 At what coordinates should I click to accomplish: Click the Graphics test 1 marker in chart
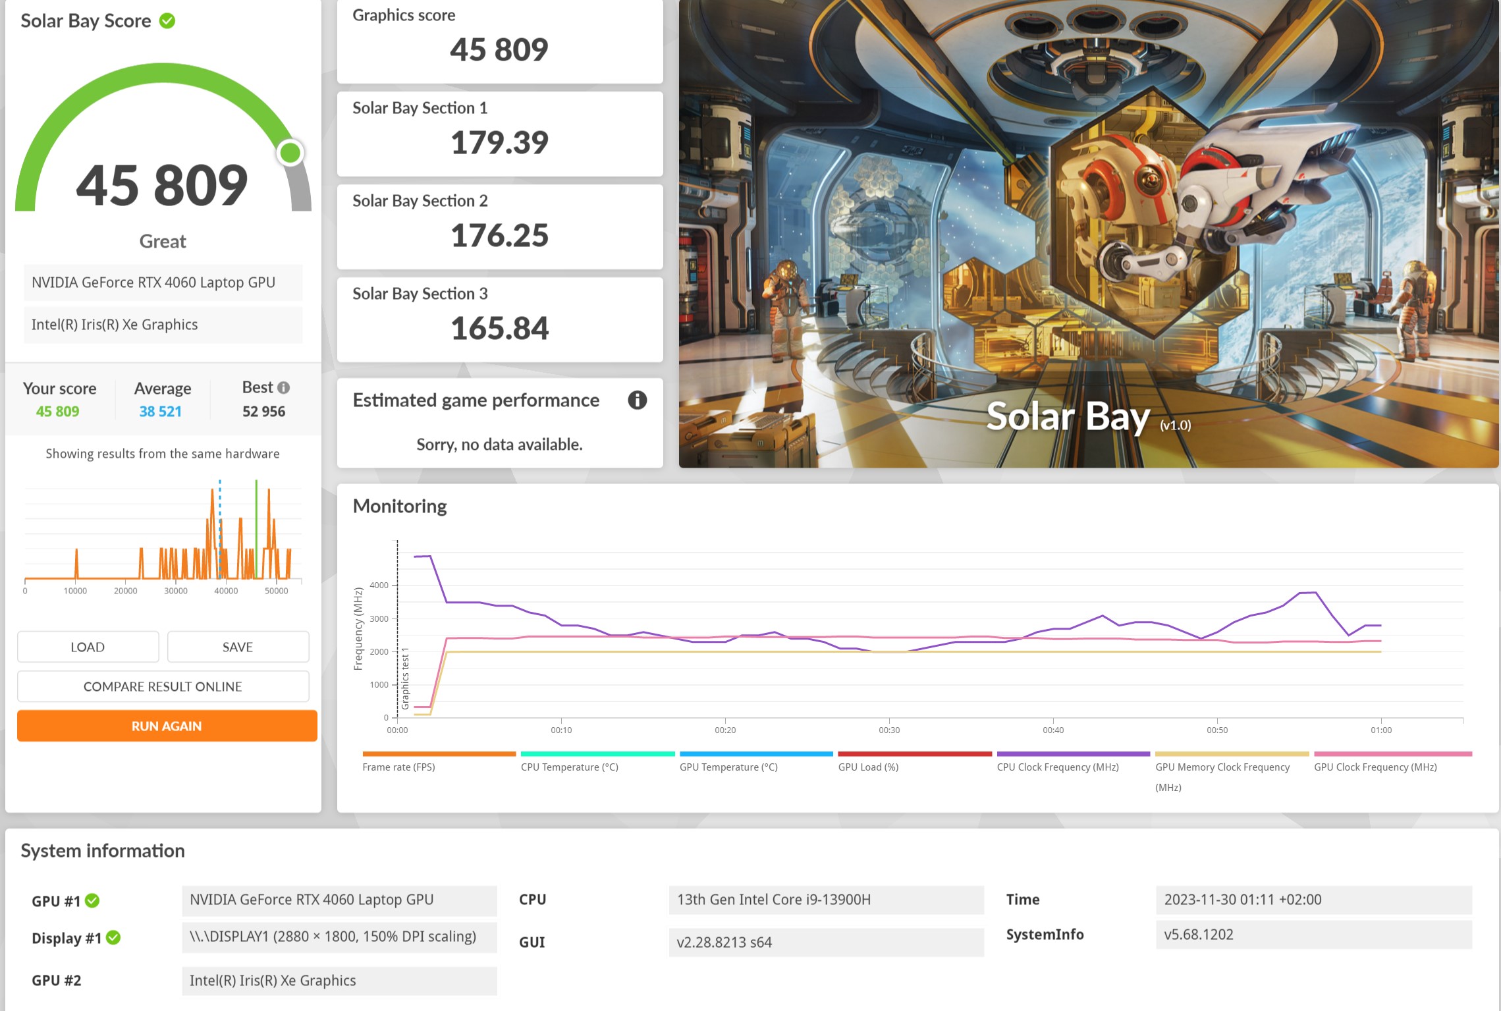click(x=405, y=678)
